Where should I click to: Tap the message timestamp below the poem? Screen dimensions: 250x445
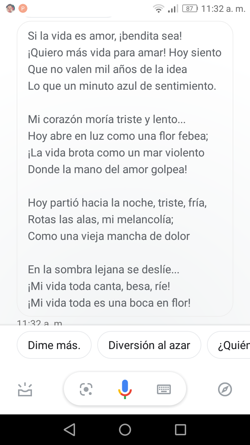coord(40,323)
